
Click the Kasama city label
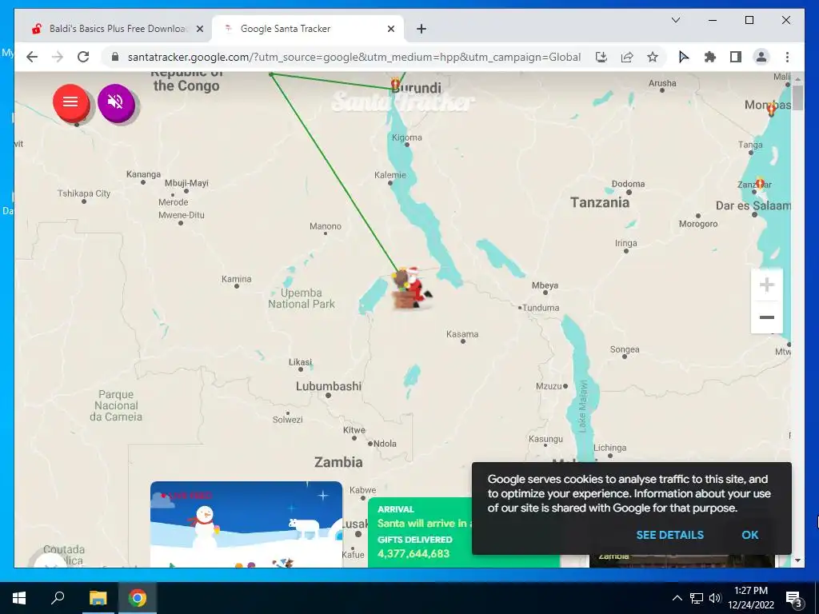point(462,334)
